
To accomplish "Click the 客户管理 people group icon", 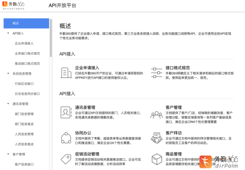I will 157,115.
